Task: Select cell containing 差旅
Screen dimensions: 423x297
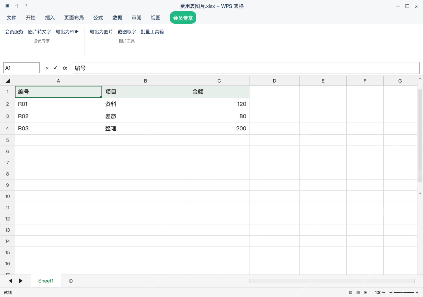Action: tap(145, 116)
